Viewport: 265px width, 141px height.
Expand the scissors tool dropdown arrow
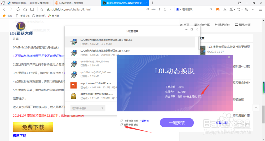(235, 10)
